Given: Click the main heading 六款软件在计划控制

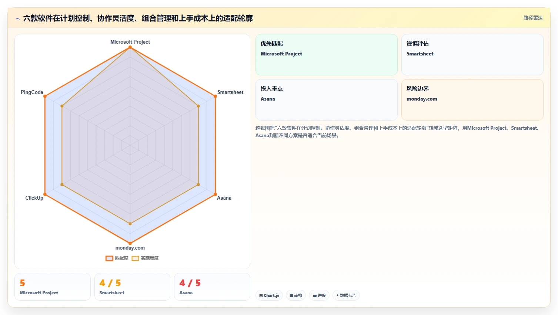Looking at the screenshot, I should [x=138, y=18].
